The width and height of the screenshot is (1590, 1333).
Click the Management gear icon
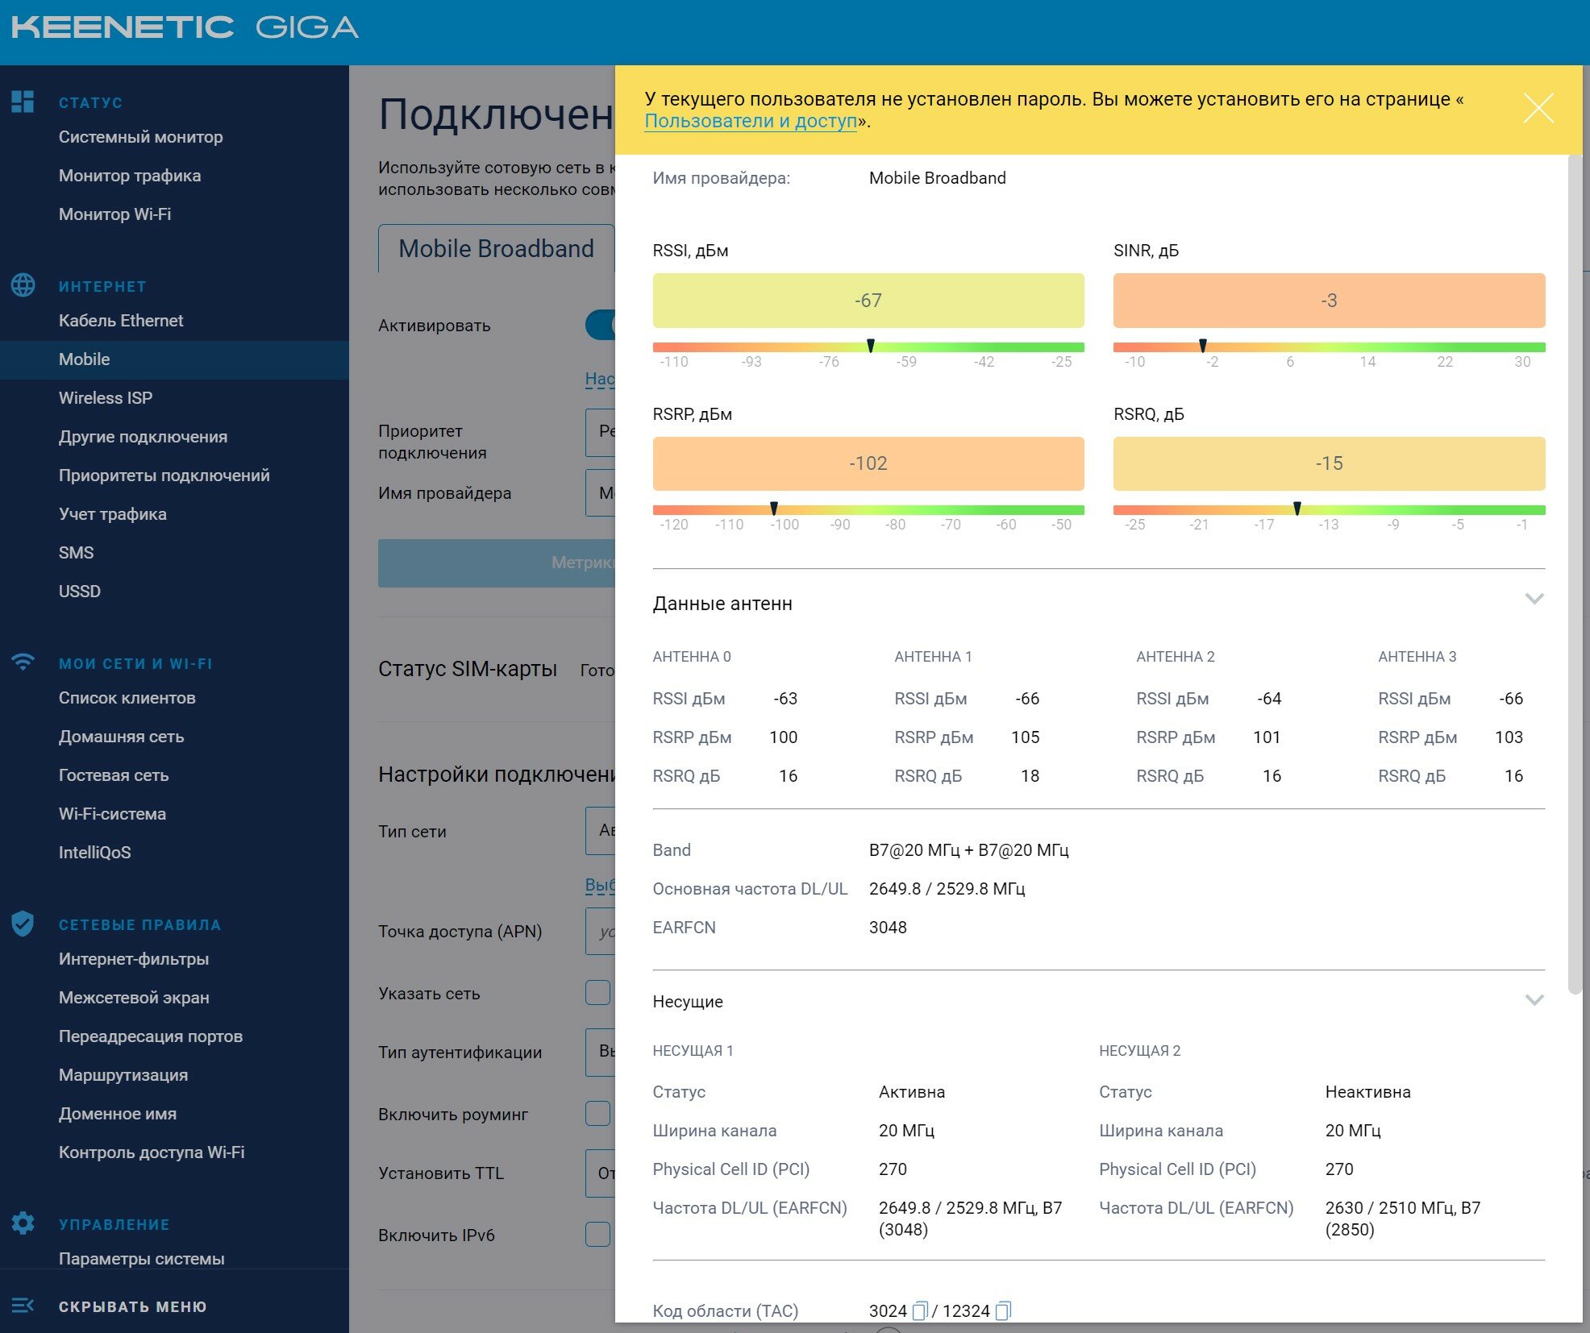[23, 1223]
